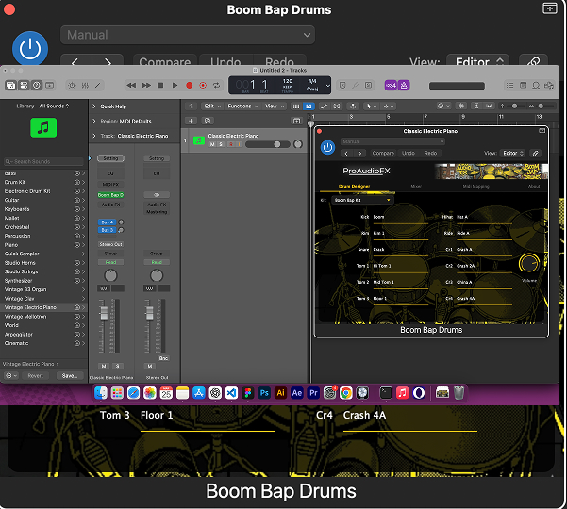Click the Save button in Library
567x509 pixels.
70,376
